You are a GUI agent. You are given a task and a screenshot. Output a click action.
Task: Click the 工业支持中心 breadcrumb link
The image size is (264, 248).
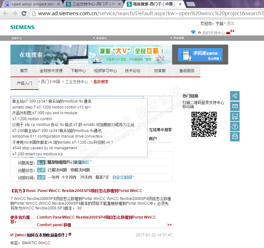tap(77, 82)
